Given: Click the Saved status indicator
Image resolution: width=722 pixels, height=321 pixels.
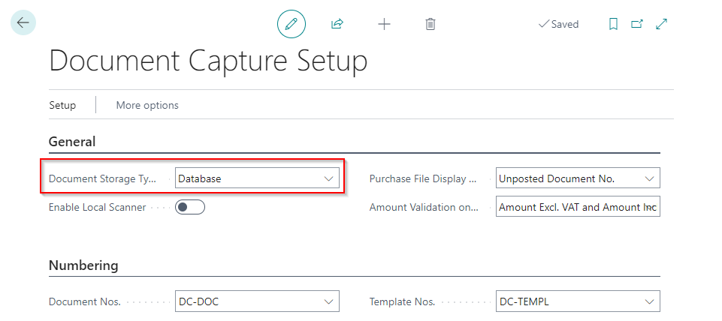Looking at the screenshot, I should 558,24.
